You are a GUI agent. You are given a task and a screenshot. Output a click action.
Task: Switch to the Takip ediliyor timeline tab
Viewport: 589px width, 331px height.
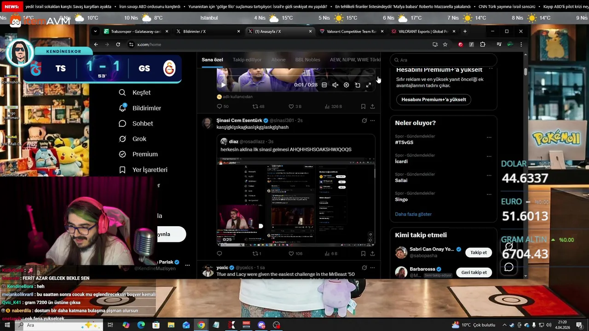pos(247,60)
